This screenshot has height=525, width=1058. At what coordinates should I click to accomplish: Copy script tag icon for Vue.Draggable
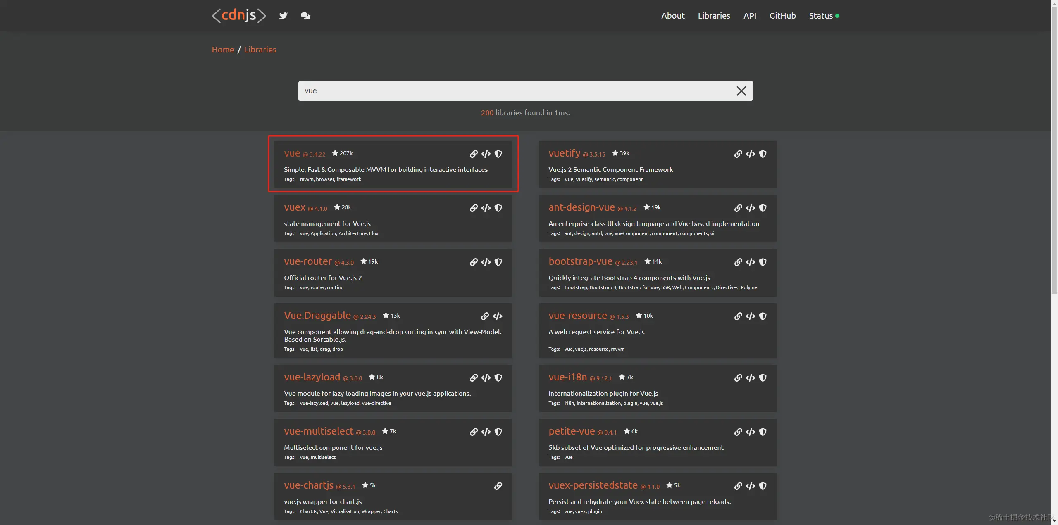[x=498, y=316]
